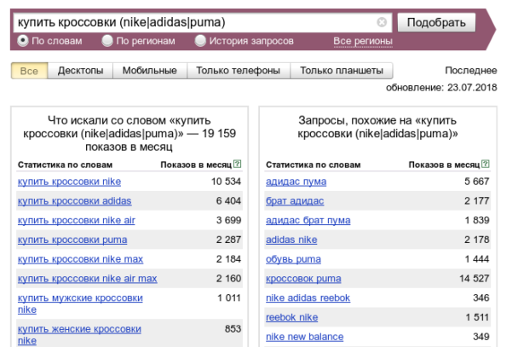Switch to the Только планшеты tab
518x347 pixels.
pyautogui.click(x=342, y=71)
